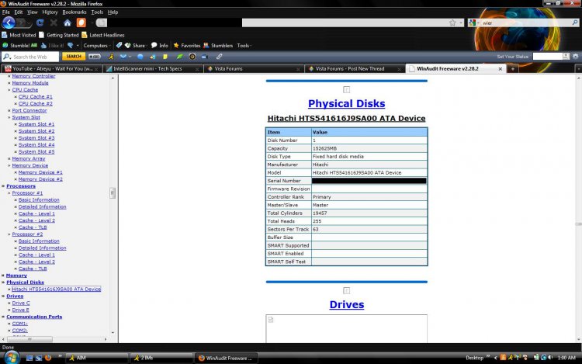Click the Stumble! button
The width and height of the screenshot is (582, 364).
coord(19,45)
